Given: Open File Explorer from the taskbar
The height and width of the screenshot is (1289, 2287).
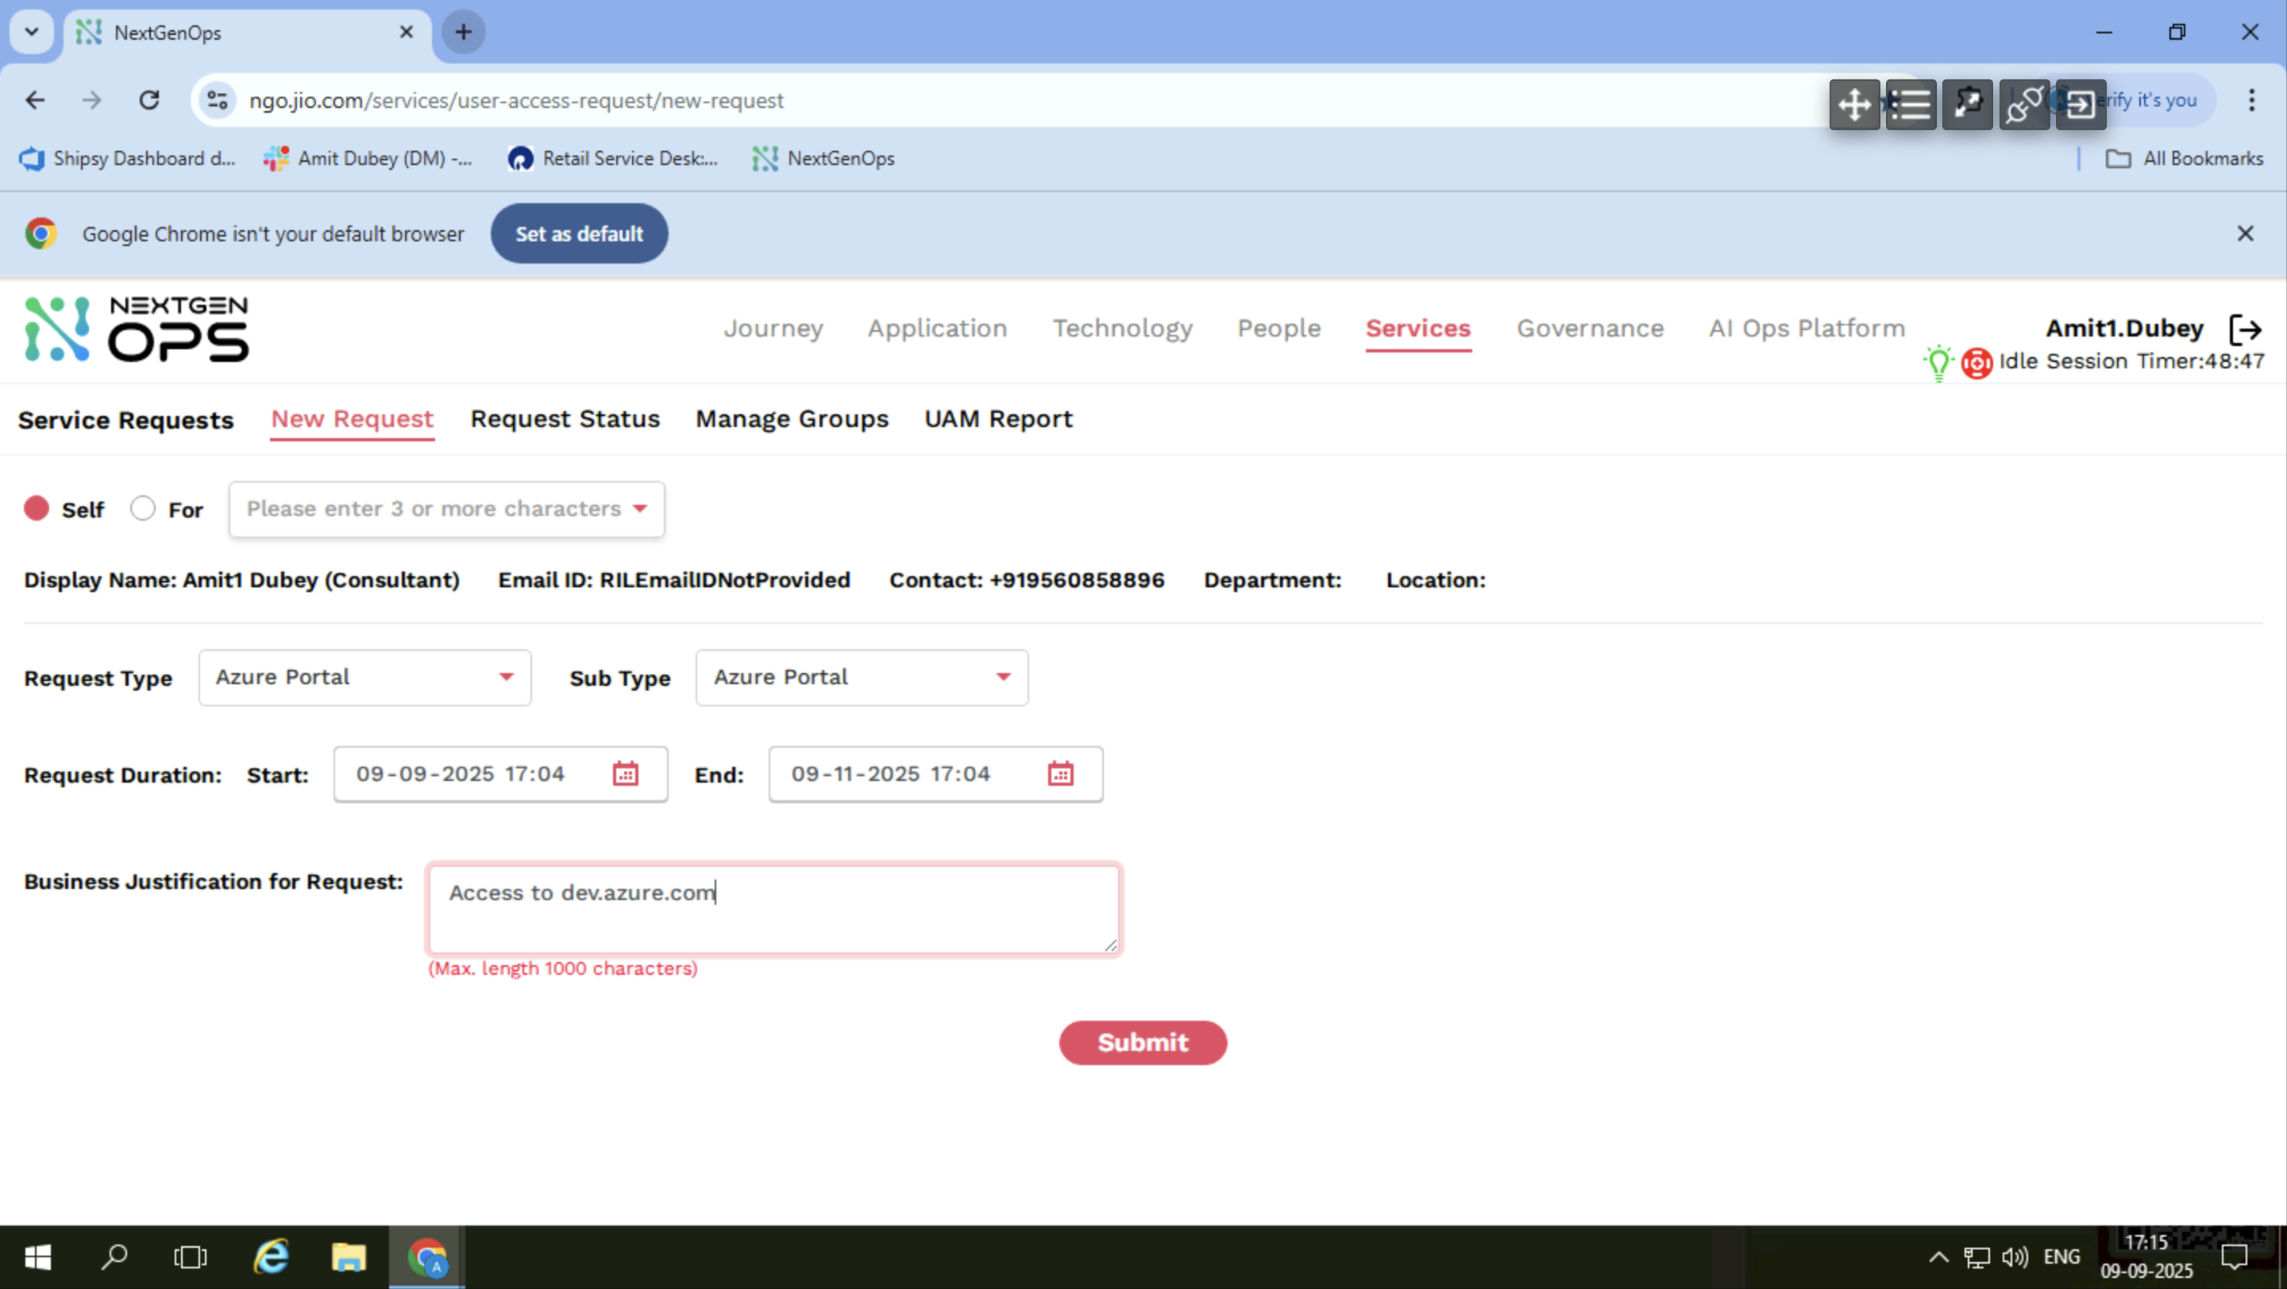Looking at the screenshot, I should [x=348, y=1257].
